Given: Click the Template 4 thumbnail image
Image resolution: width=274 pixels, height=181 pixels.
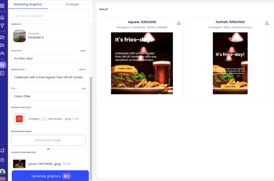Looking at the screenshot, I should click(x=19, y=36).
